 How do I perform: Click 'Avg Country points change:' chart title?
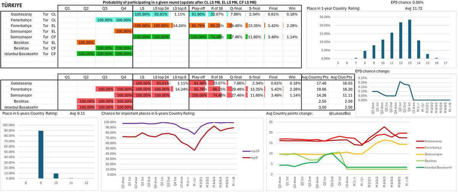(x=290, y=113)
